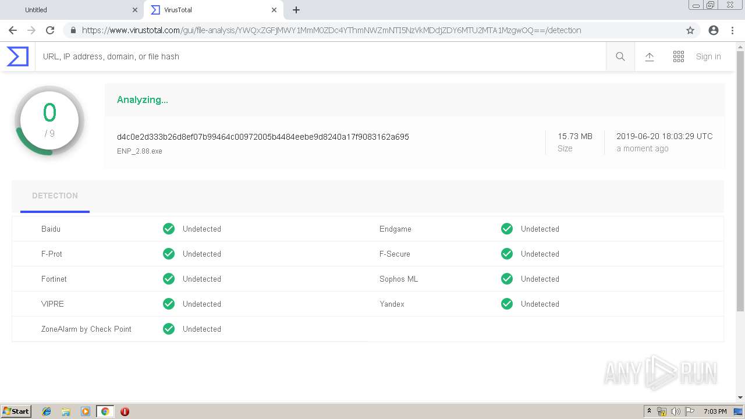745x419 pixels.
Task: Click the Fortinet green check icon
Action: pyautogui.click(x=169, y=279)
